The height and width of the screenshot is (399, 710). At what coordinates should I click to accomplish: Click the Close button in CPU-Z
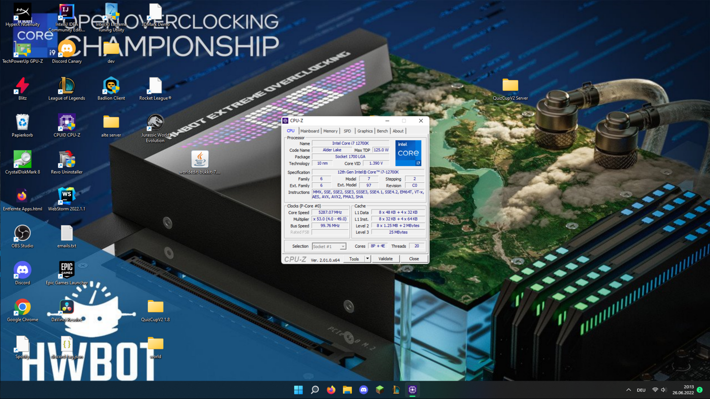coord(414,259)
